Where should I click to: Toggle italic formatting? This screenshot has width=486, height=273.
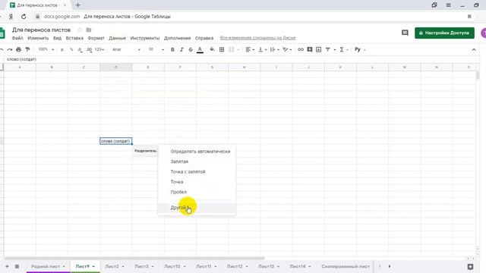[x=181, y=49]
